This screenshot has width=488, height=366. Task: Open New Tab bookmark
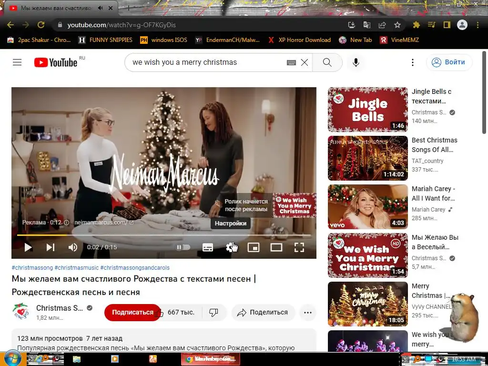(356, 40)
